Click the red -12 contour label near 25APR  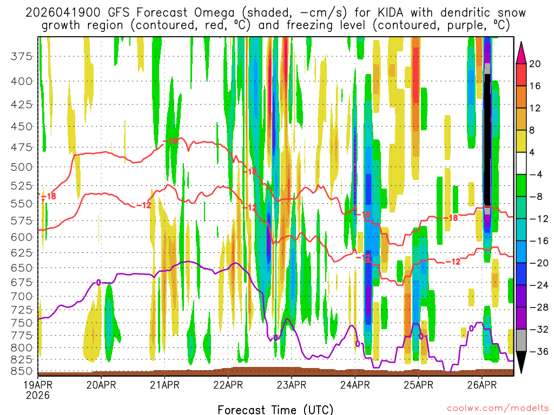coord(453,262)
